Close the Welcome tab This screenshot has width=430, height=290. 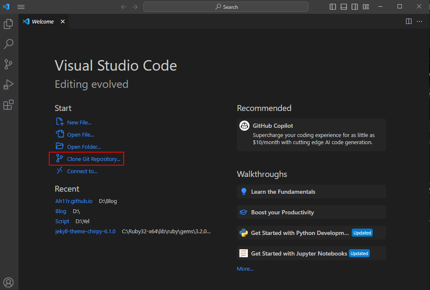pos(63,21)
